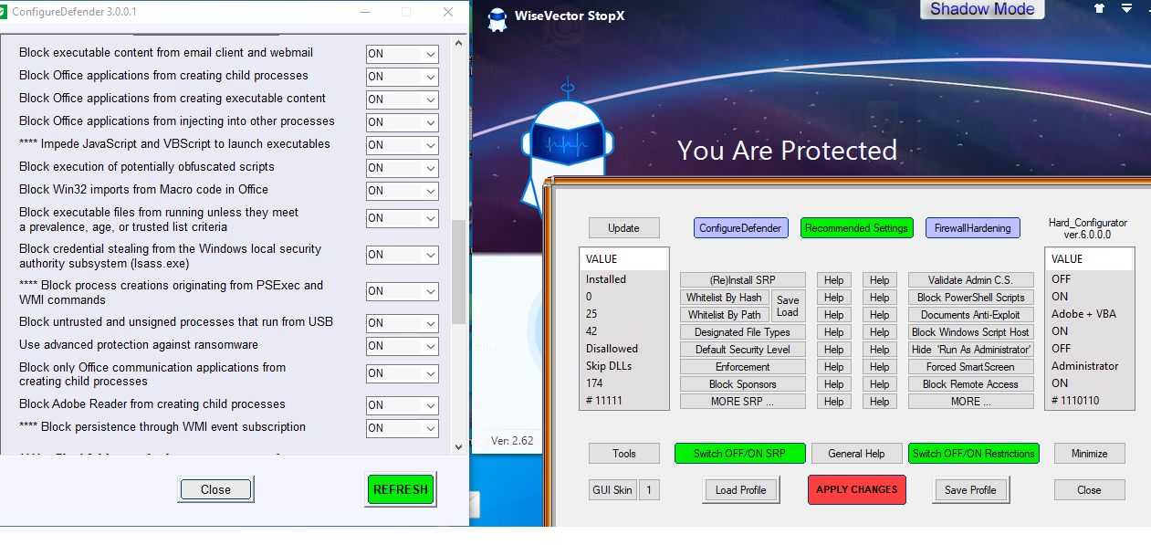
Task: Open MORE SRP ... options
Action: point(743,402)
